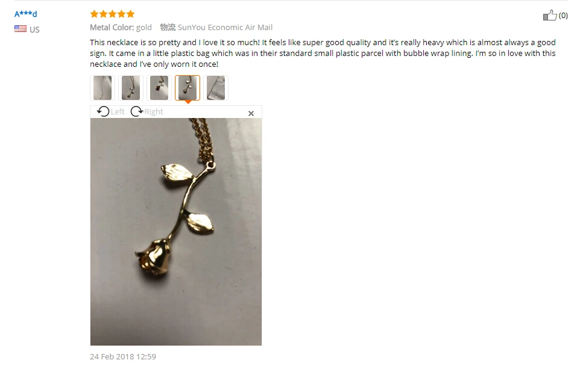The width and height of the screenshot is (583, 366).
Task: Click the US flag icon
Action: (20, 29)
